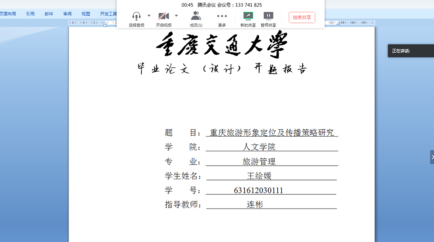The height and width of the screenshot is (242, 434).
Task: Switch to the 开发工具 ribbon tab
Action: [108, 14]
